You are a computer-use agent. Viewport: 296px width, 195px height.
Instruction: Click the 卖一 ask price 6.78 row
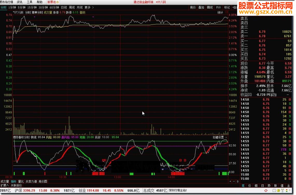266,36
